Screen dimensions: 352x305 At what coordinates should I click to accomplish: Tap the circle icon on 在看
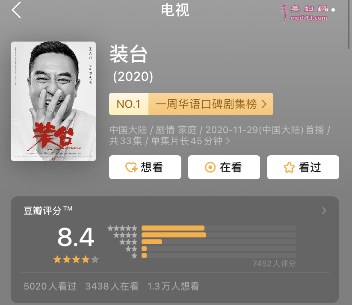(x=210, y=167)
